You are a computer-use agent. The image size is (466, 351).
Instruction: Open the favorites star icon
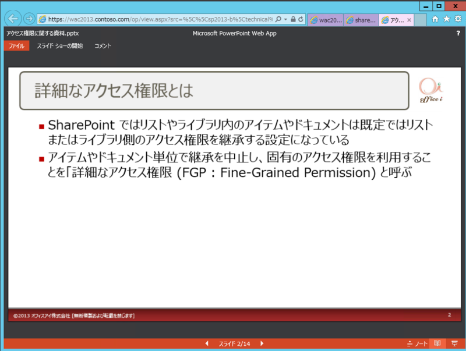click(x=446, y=19)
